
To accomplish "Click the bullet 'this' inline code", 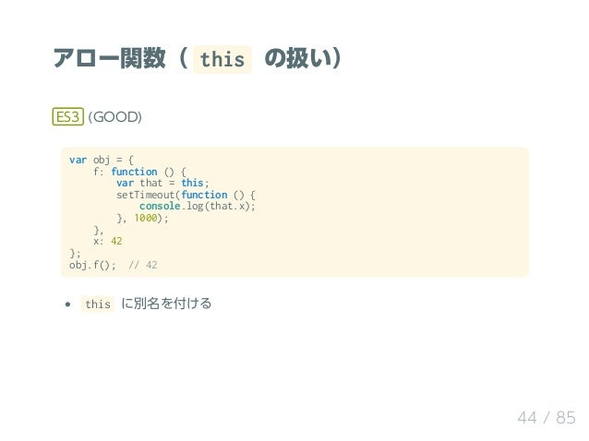I will (98, 304).
